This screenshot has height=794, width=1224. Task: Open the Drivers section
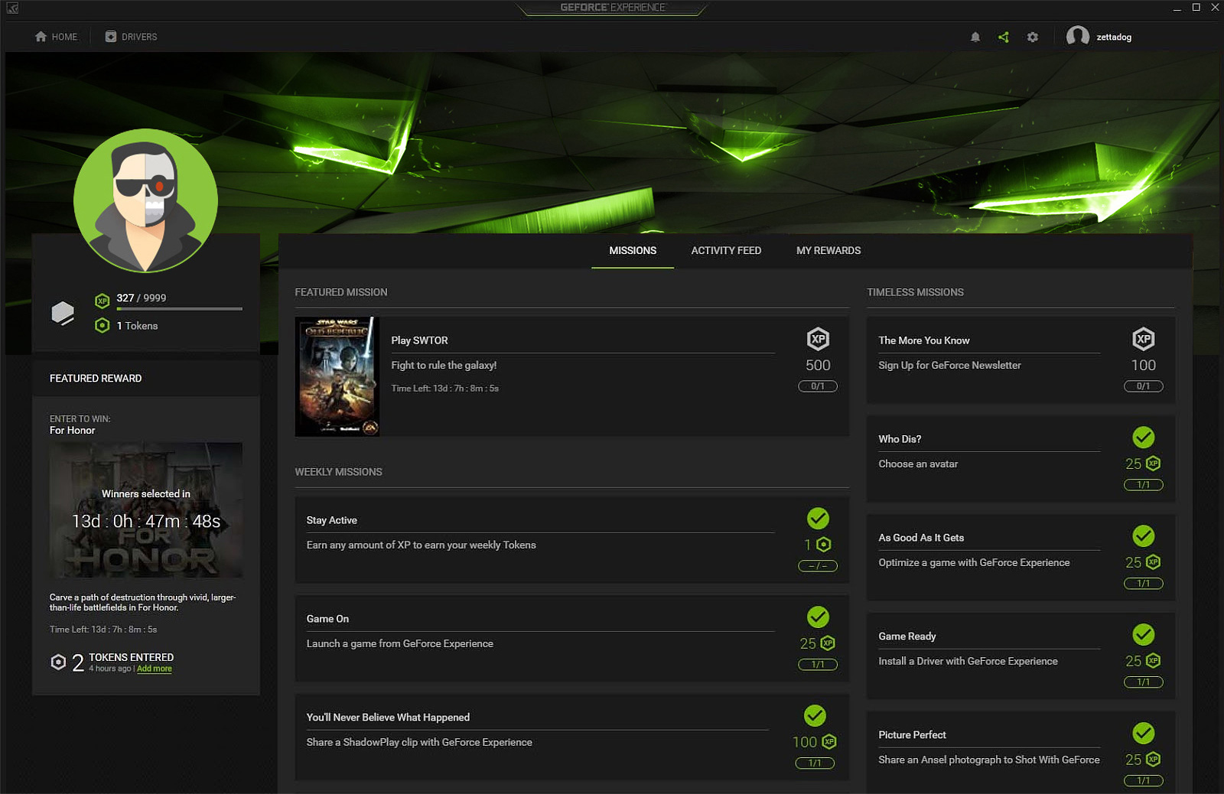click(131, 37)
